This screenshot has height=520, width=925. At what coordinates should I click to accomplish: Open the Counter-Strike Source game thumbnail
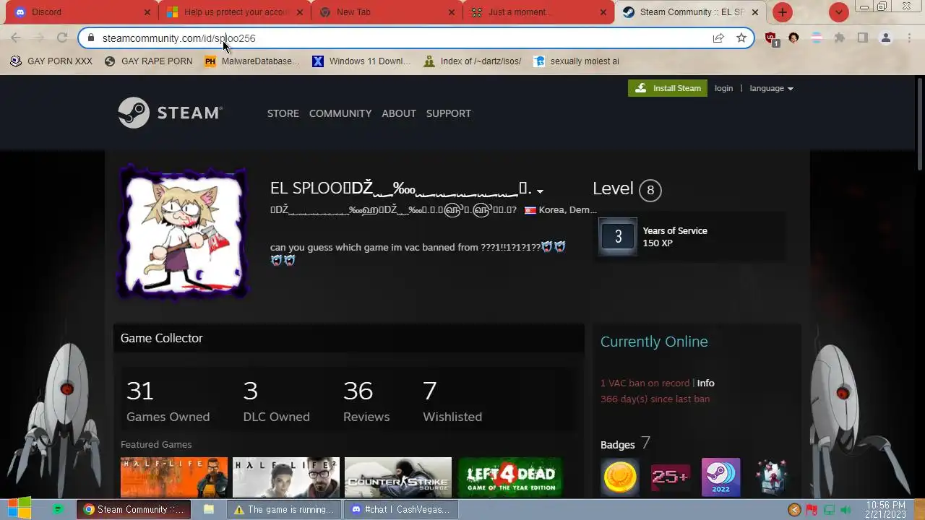pos(398,477)
